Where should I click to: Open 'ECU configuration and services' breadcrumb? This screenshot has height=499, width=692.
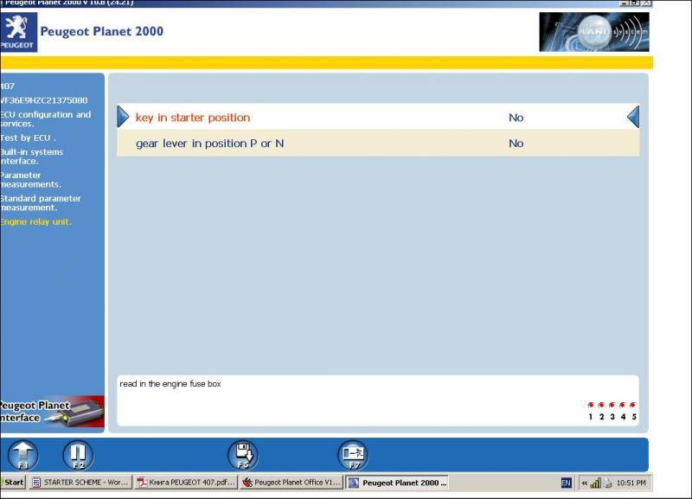46,119
